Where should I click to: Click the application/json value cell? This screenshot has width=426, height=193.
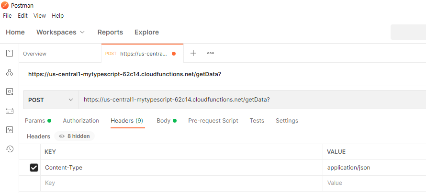coord(374,168)
